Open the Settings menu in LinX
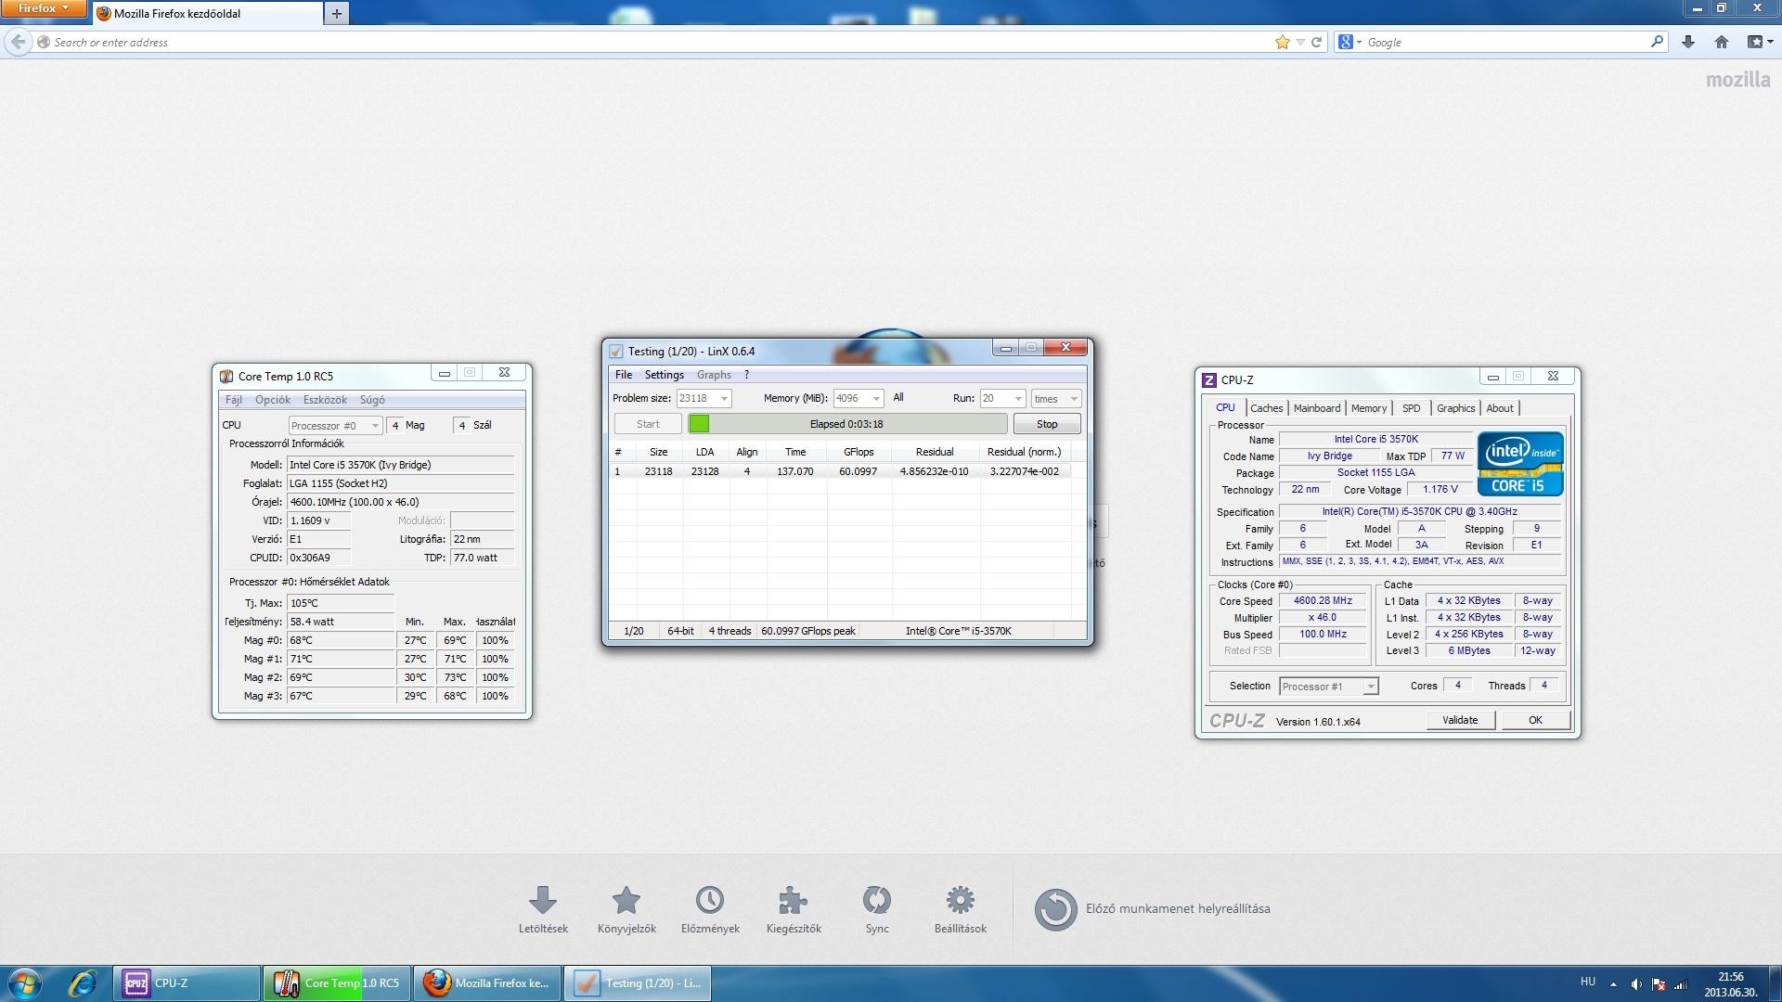Viewport: 1782px width, 1002px height. 664,375
